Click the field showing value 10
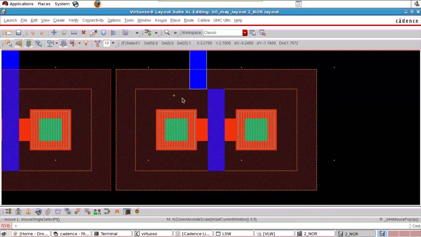The image size is (421, 237). click(x=107, y=43)
